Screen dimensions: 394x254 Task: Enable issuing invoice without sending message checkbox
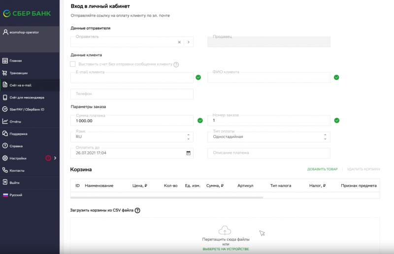(x=72, y=64)
